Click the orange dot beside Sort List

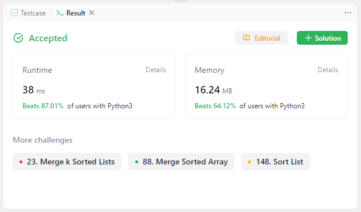coord(249,162)
